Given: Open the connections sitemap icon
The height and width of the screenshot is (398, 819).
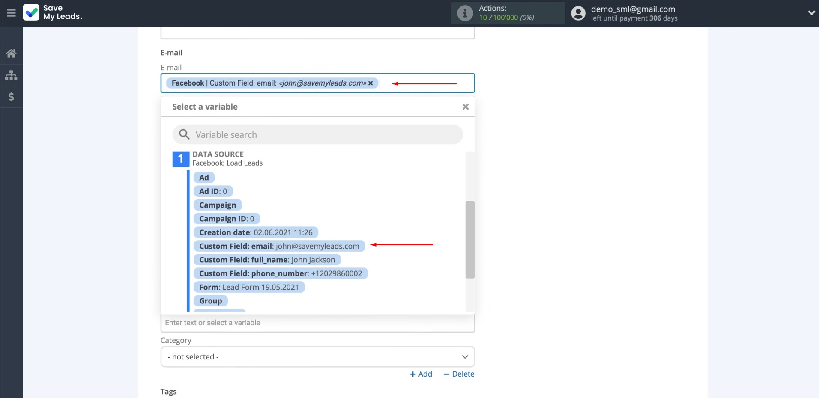Looking at the screenshot, I should pos(11,75).
